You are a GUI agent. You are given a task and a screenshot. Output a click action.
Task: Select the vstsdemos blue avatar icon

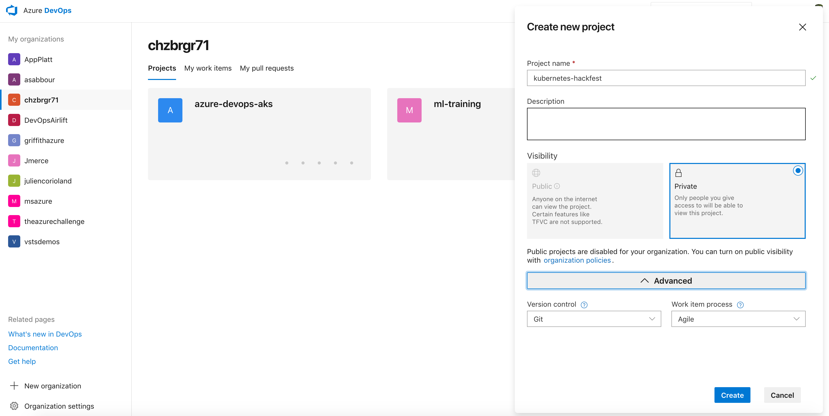click(x=14, y=242)
